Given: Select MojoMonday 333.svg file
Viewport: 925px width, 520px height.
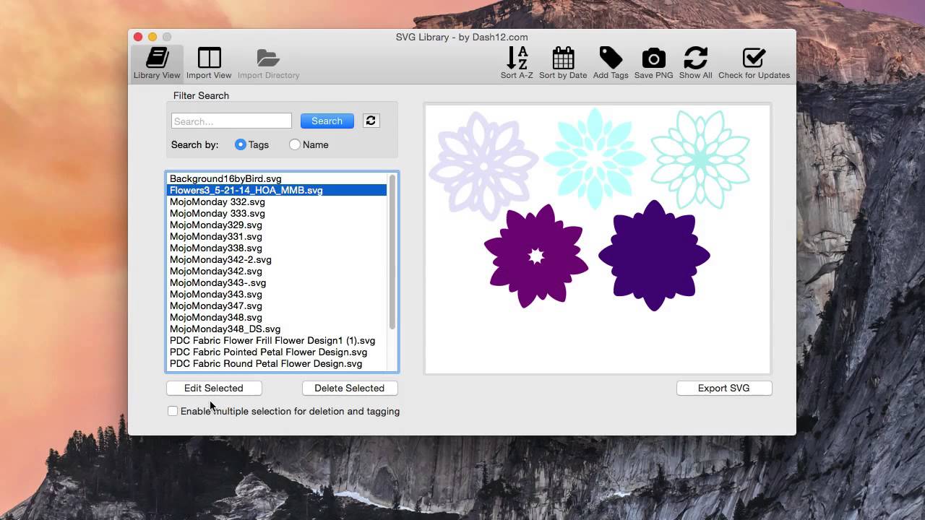Looking at the screenshot, I should [277, 213].
